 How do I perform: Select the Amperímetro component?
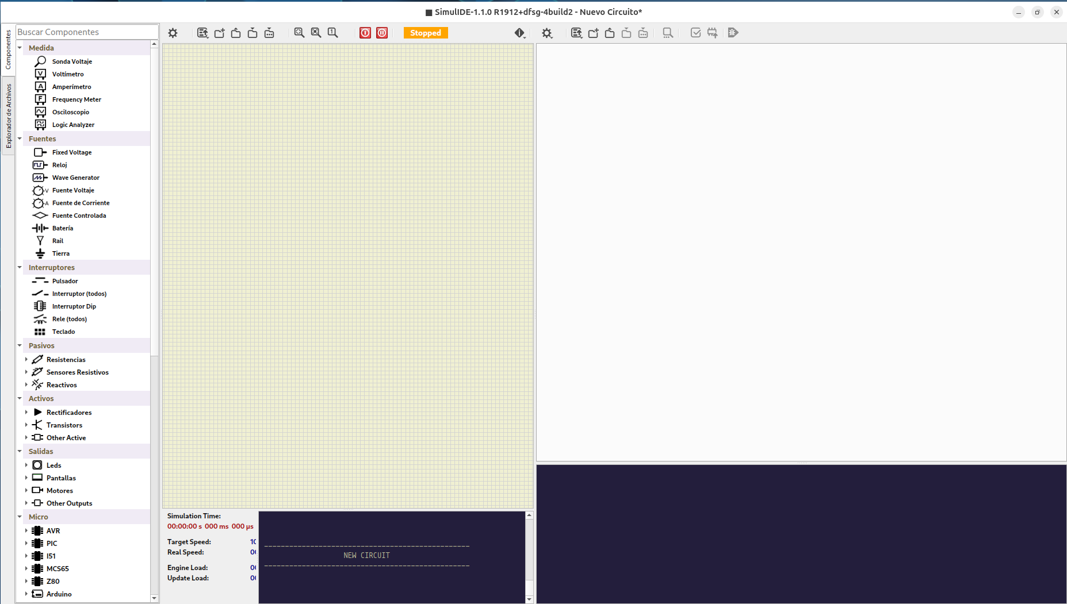(x=71, y=87)
